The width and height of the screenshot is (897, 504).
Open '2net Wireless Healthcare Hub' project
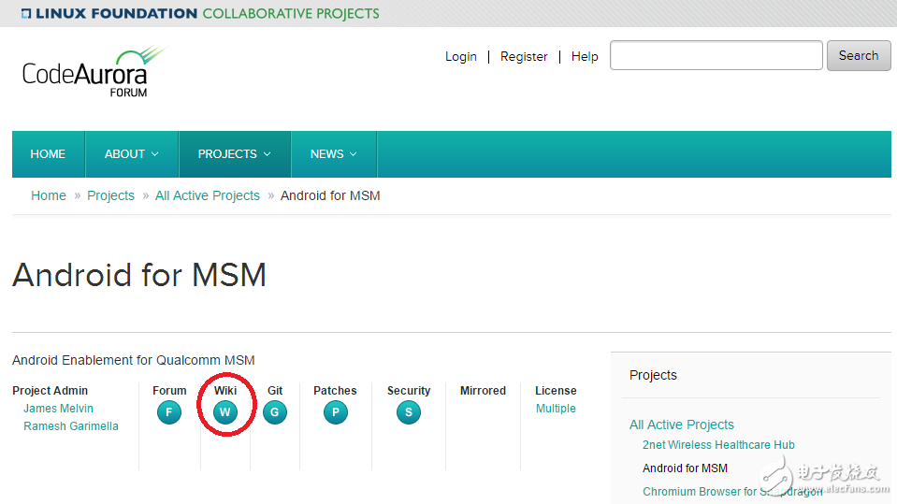[x=718, y=445]
